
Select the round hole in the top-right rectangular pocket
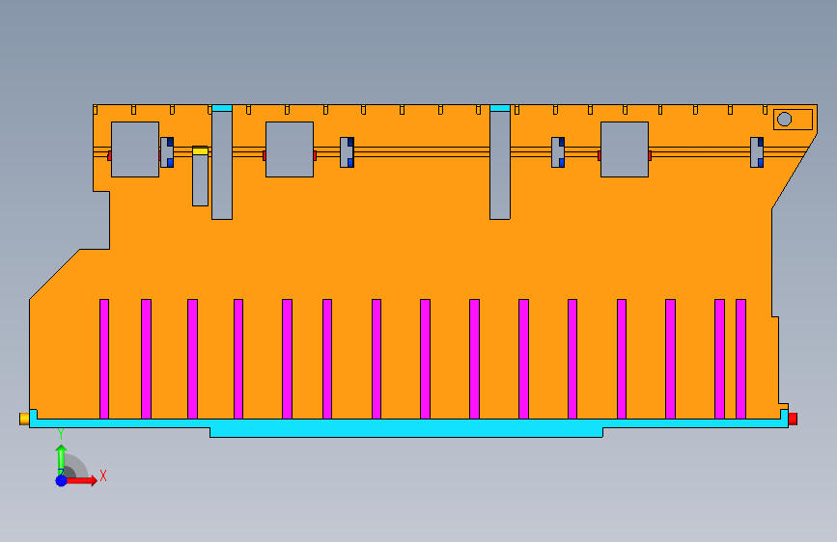(784, 119)
